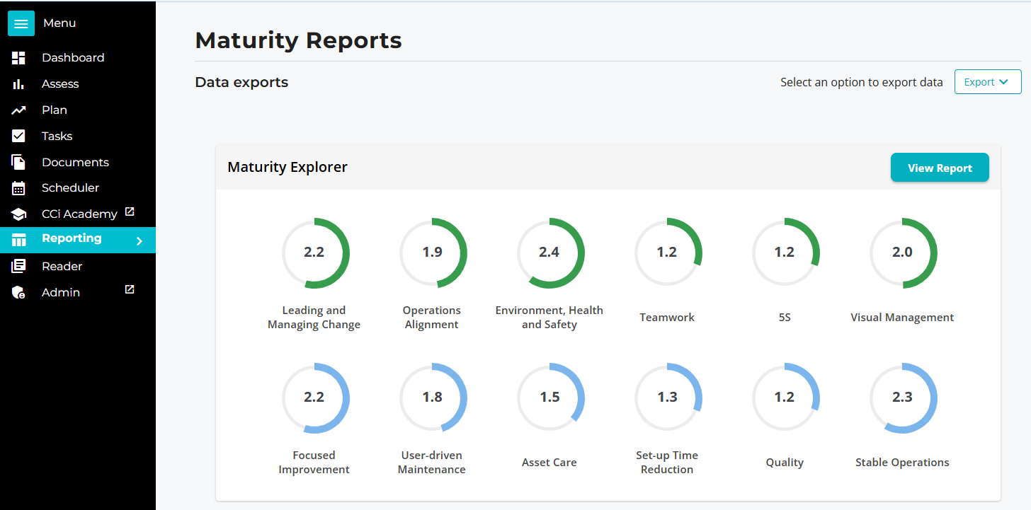Select the Leading and Managing Change label
1031x510 pixels.
(314, 318)
